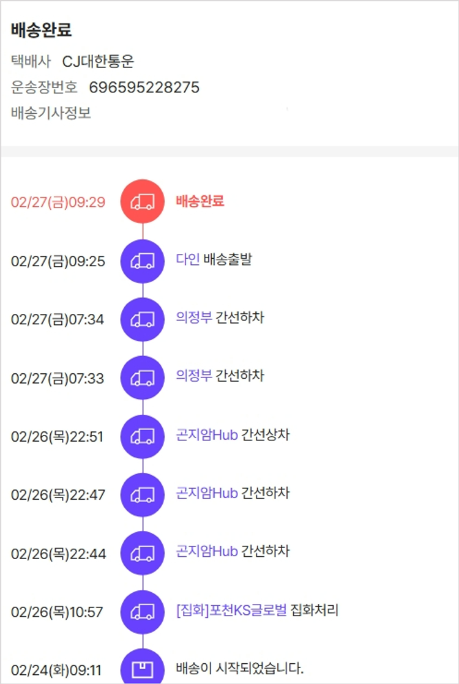Click the truck icon at 02/27 07:33
459x684 pixels.
143,378
